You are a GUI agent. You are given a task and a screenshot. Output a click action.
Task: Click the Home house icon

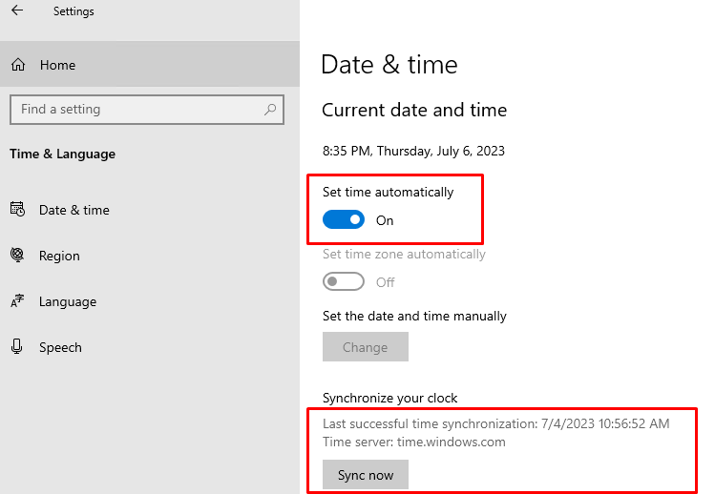(x=17, y=65)
